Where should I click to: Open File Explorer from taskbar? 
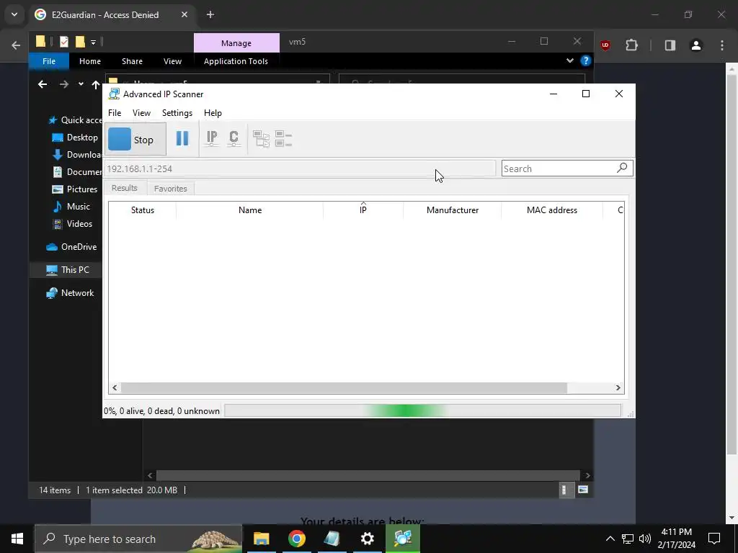tap(261, 539)
